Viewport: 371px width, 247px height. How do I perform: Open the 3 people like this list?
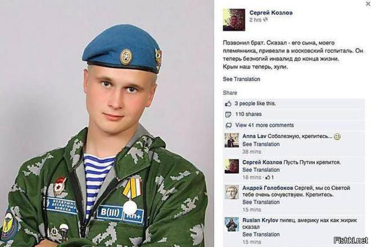click(255, 103)
